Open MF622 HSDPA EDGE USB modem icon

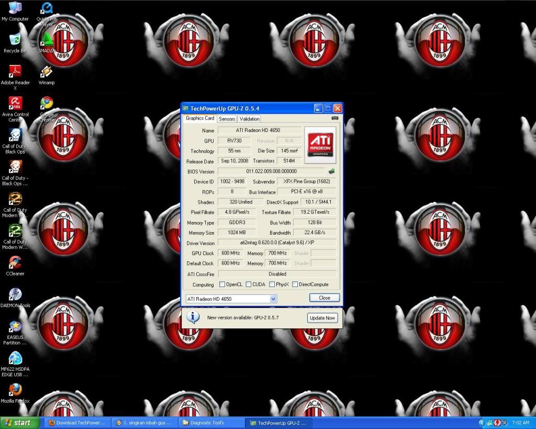click(15, 365)
